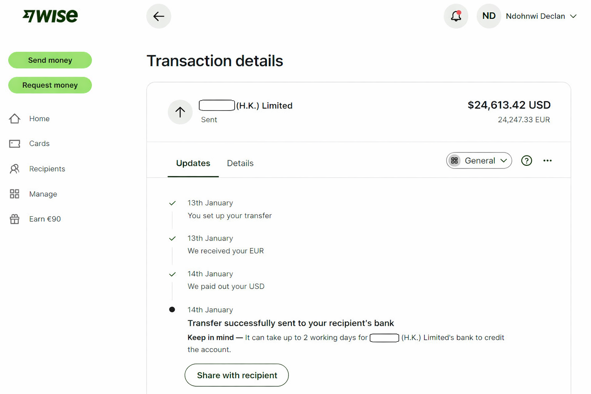Select the Home icon in the sidebar

pyautogui.click(x=15, y=119)
